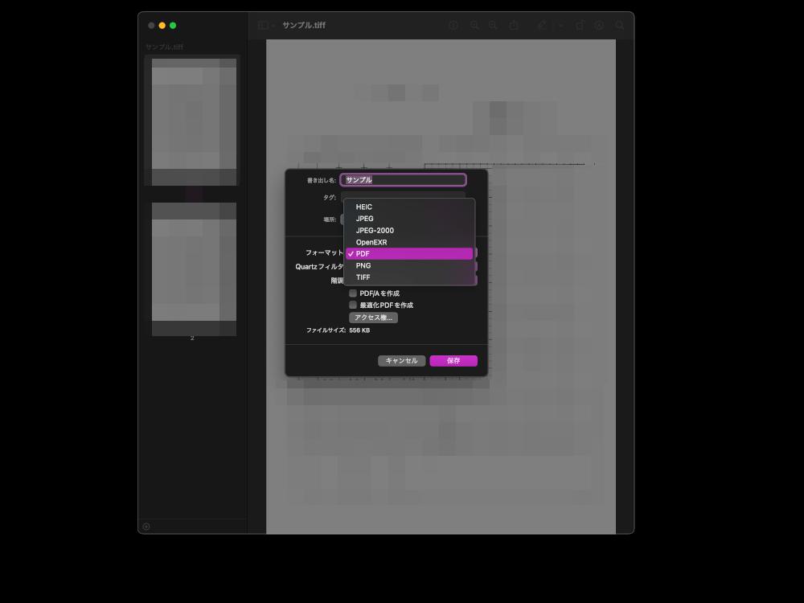Select OpenEXR format option
This screenshot has height=603, width=804.
(409, 242)
